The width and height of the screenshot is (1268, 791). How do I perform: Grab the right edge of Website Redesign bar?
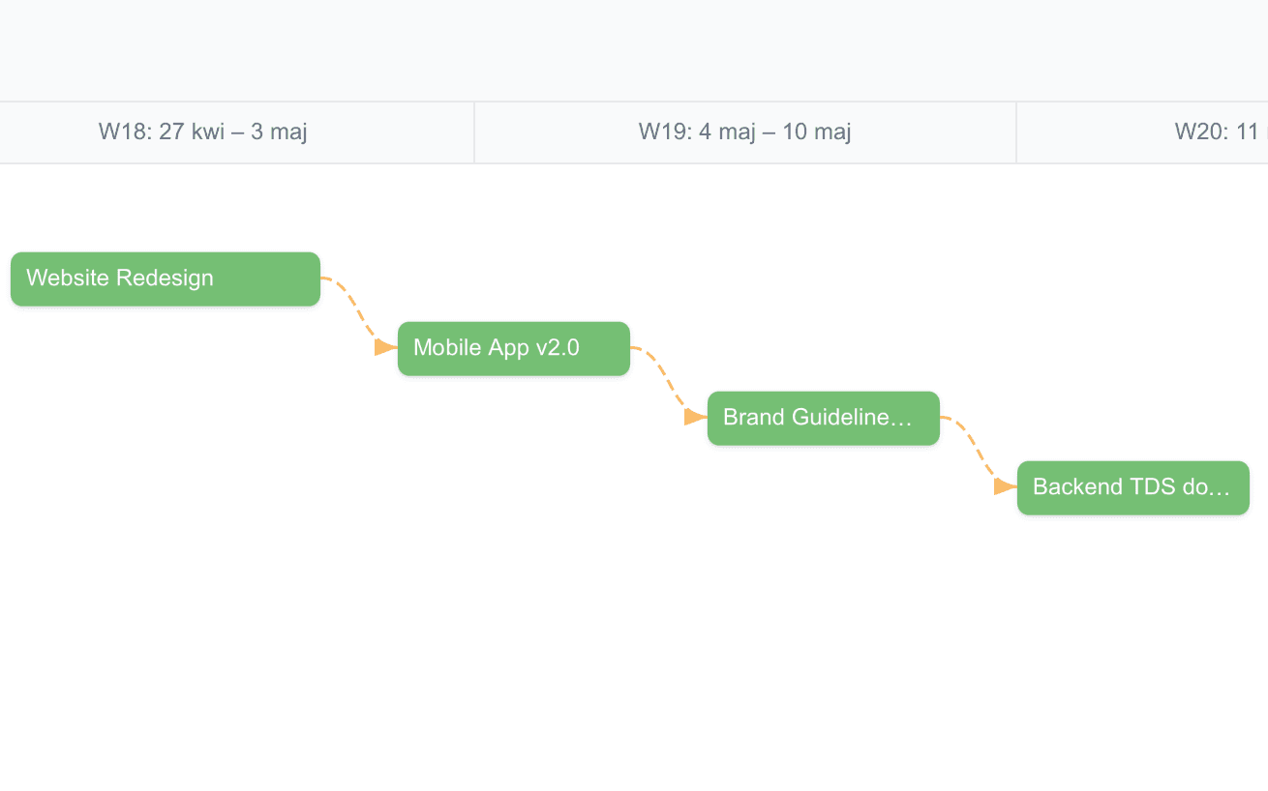317,278
